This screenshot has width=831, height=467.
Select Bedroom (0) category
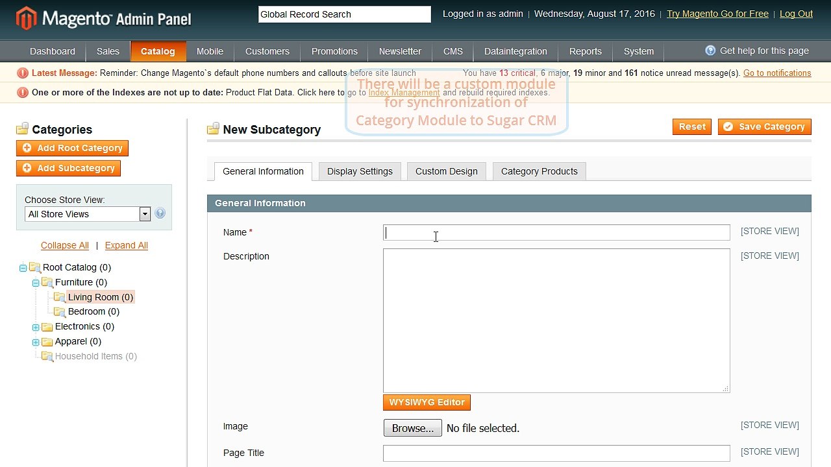(93, 312)
